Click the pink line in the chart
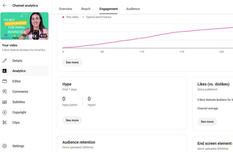 (x=147, y=37)
